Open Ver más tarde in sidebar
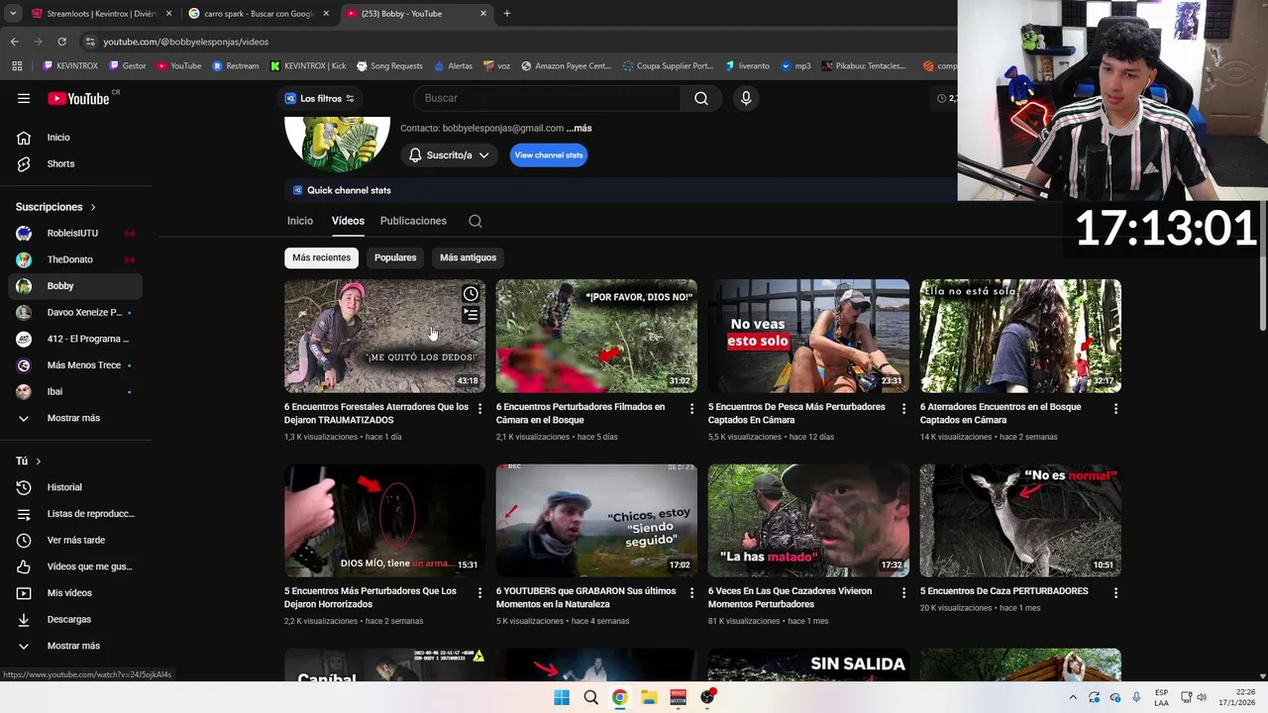The height and width of the screenshot is (713, 1268). pos(75,540)
